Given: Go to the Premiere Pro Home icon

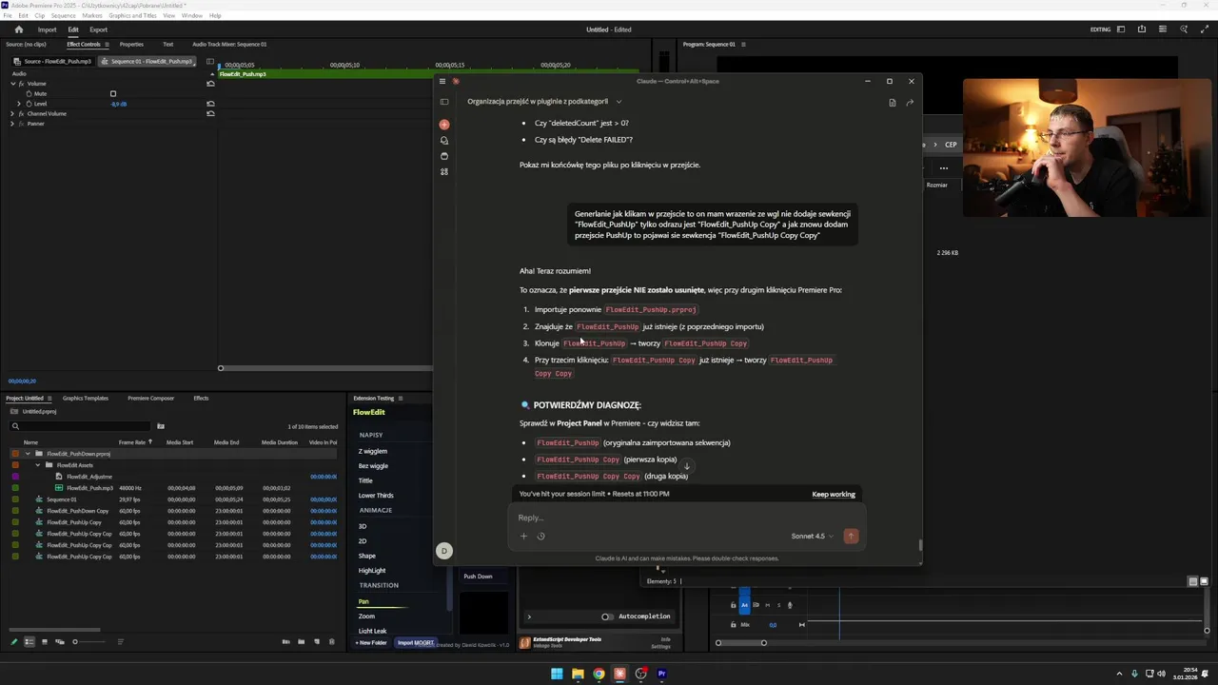Looking at the screenshot, I should point(18,29).
